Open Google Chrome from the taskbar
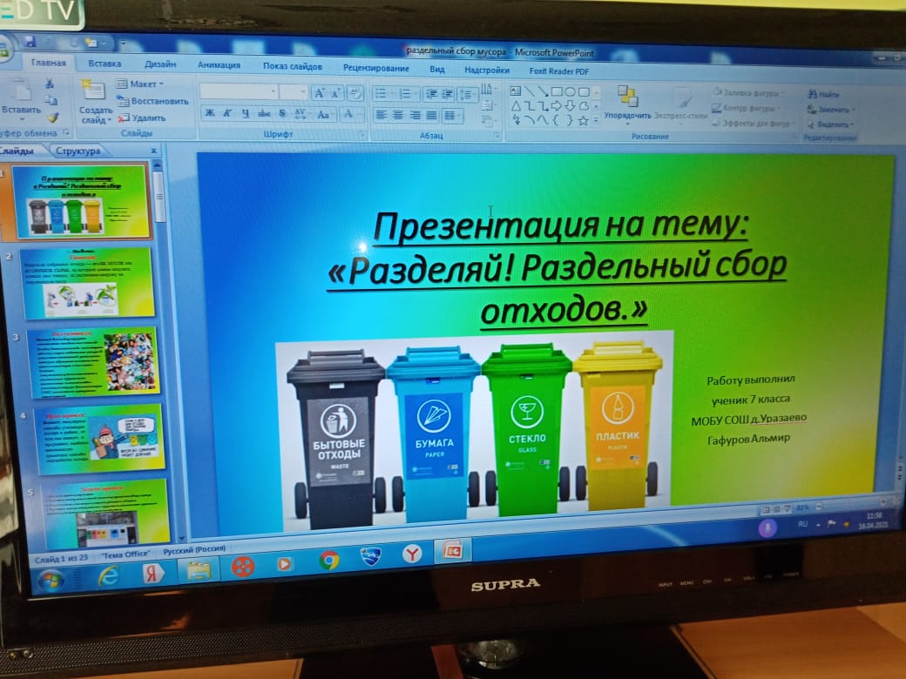This screenshot has height=679, width=906. tap(329, 560)
